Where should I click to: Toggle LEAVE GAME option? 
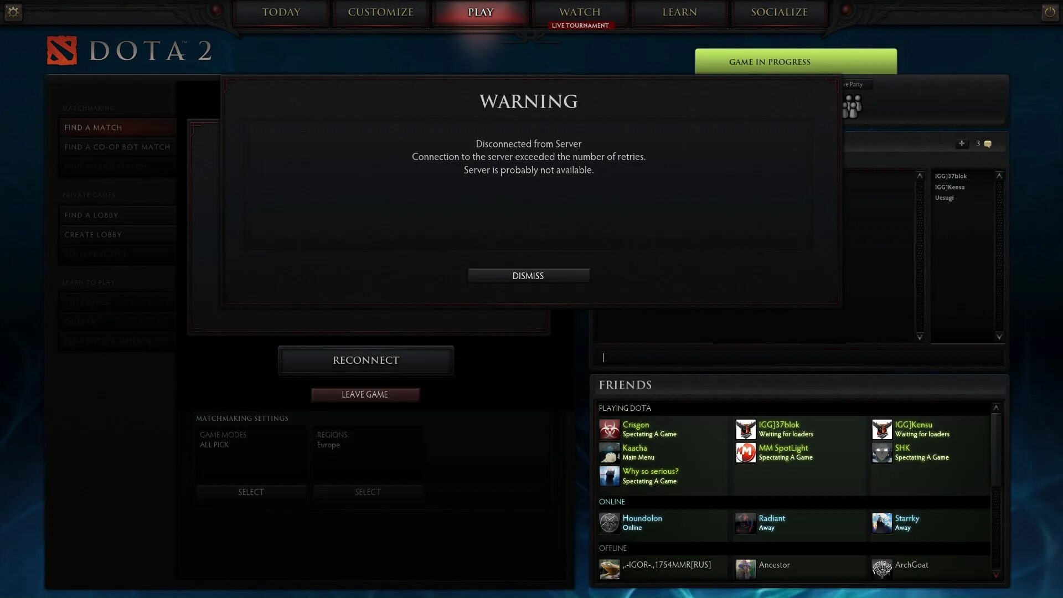(x=365, y=394)
